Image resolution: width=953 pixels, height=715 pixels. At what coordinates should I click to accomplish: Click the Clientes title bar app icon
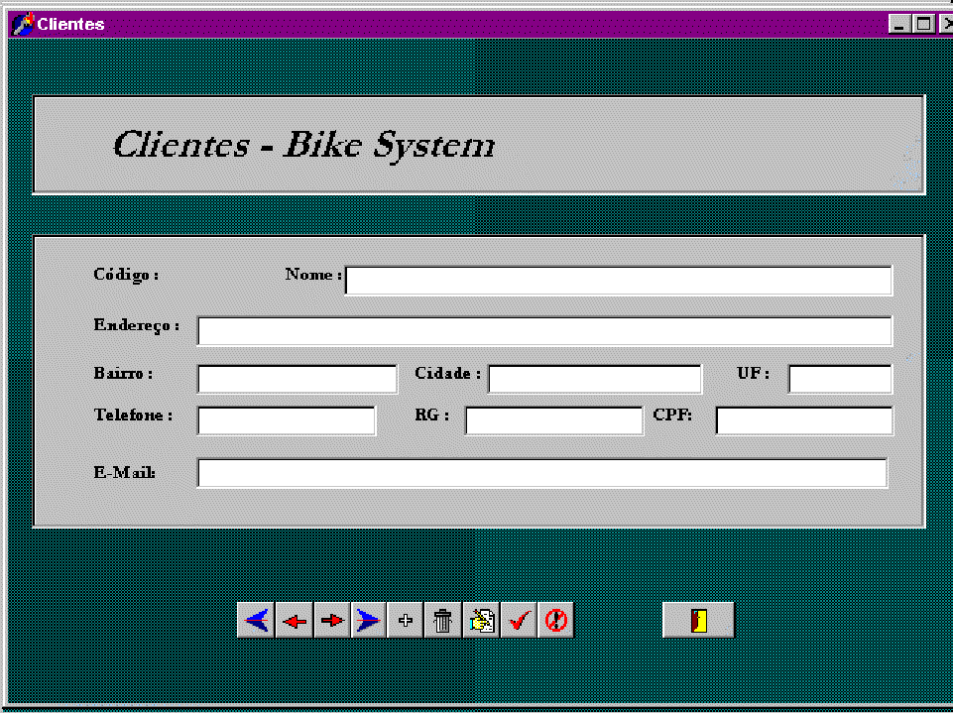coord(23,25)
